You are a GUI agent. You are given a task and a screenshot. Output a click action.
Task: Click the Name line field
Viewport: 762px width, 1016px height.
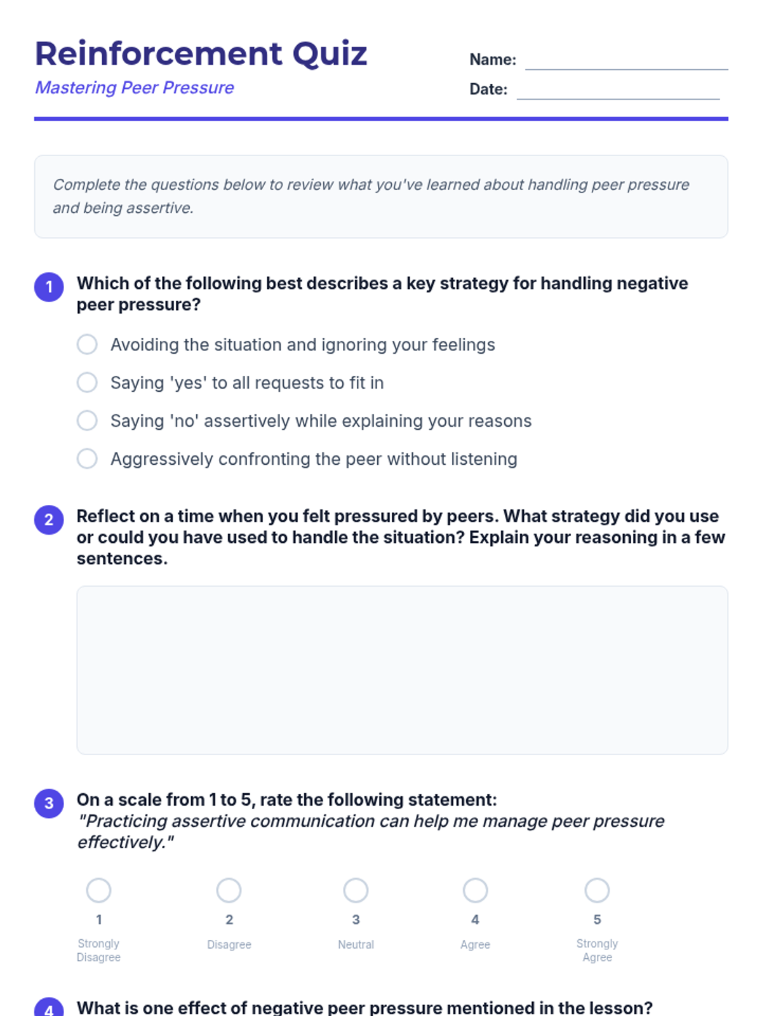(627, 60)
